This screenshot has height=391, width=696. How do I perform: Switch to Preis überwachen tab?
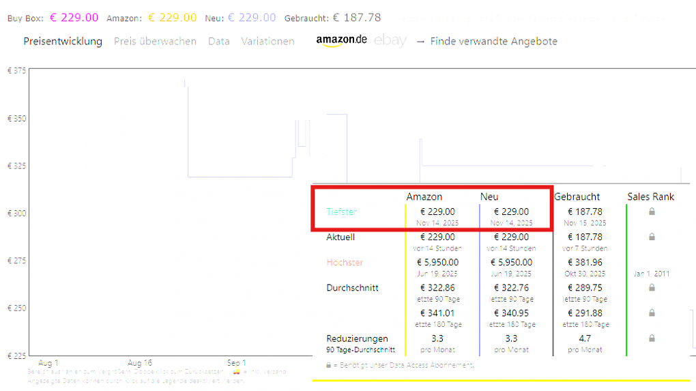tap(155, 41)
